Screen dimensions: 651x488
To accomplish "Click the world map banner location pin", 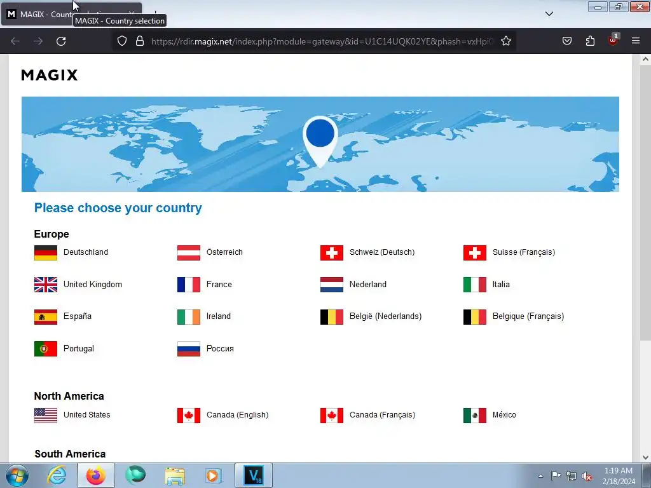I will click(x=320, y=142).
